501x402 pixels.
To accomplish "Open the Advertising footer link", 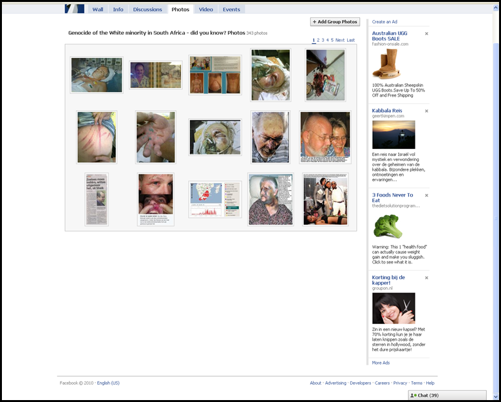I will point(336,383).
